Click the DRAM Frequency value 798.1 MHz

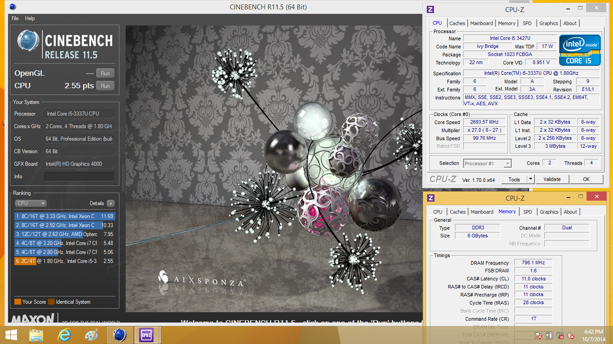point(533,263)
